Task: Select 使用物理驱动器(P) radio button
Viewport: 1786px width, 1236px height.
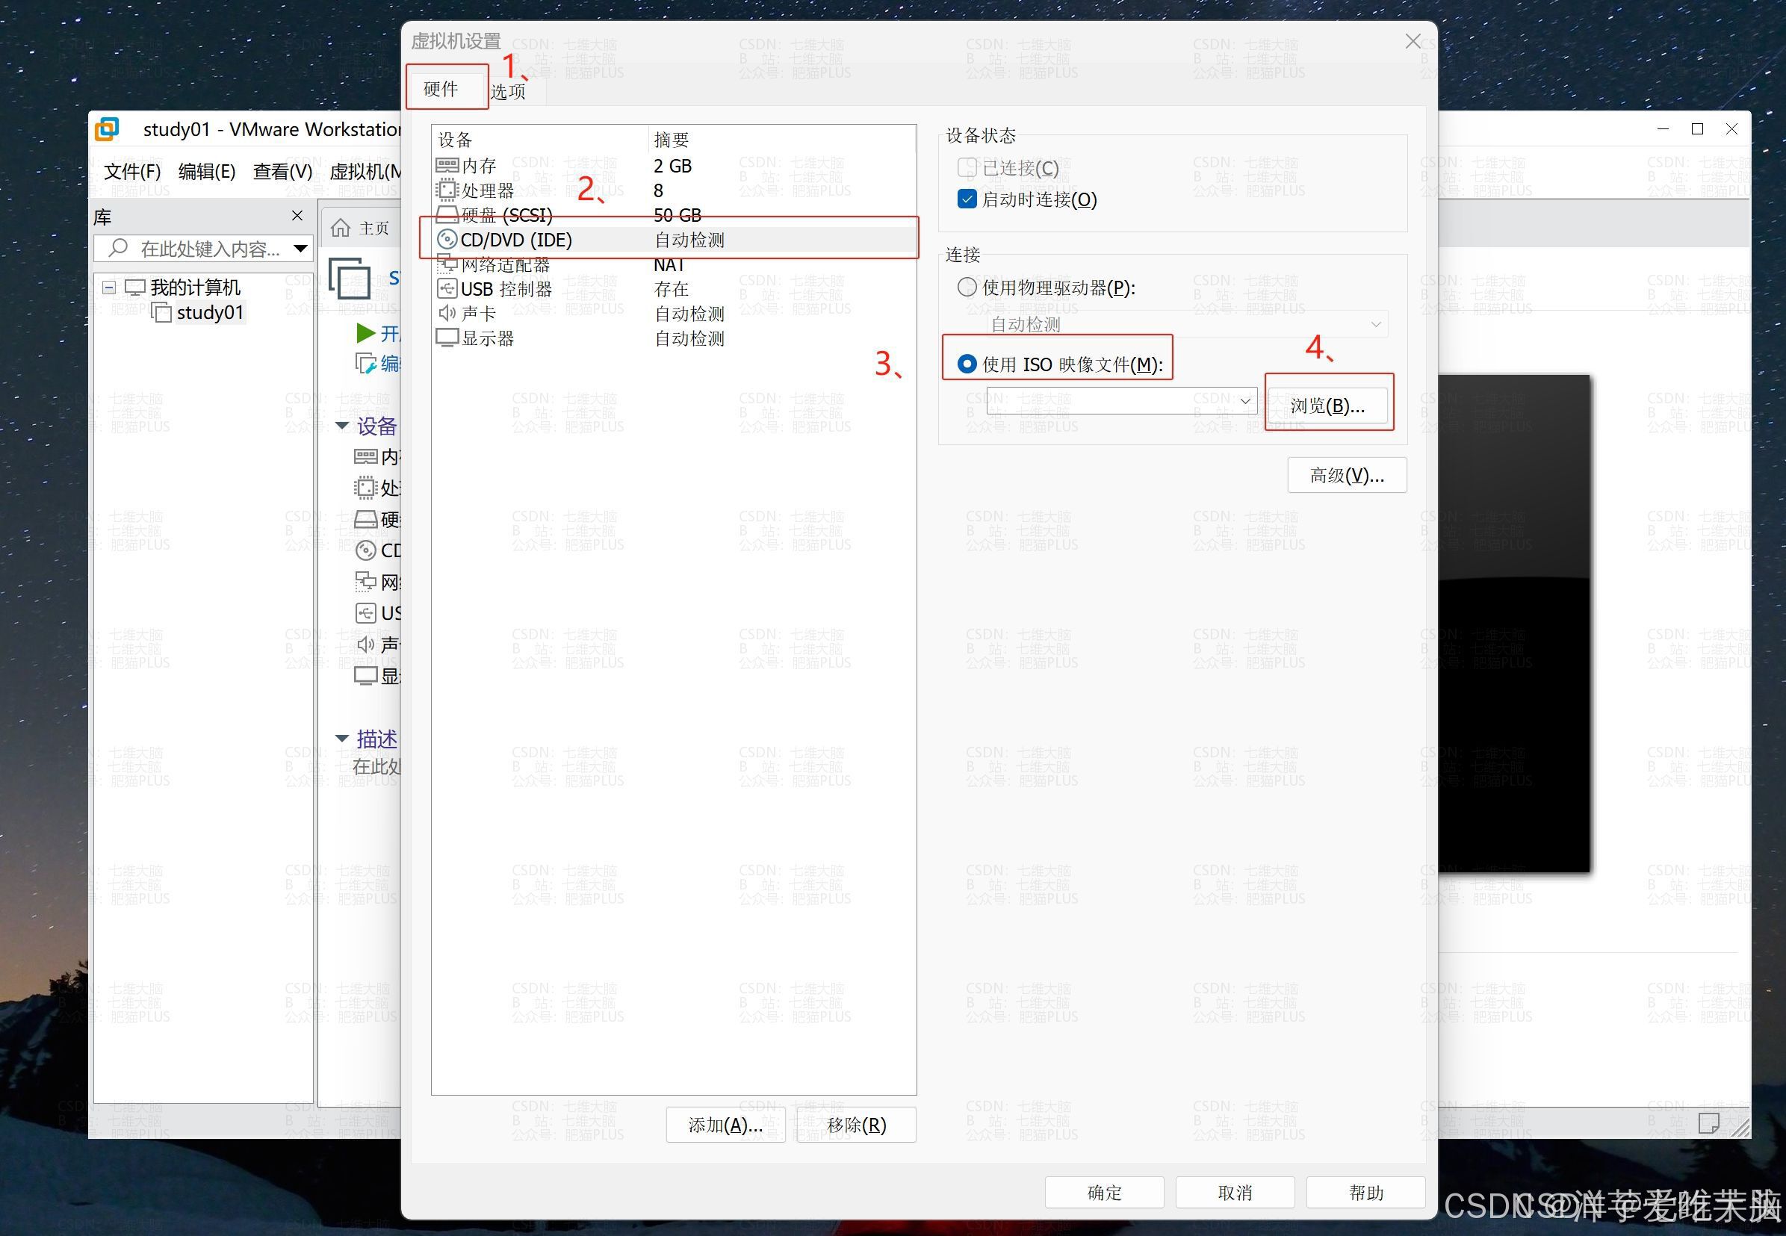Action: [967, 288]
